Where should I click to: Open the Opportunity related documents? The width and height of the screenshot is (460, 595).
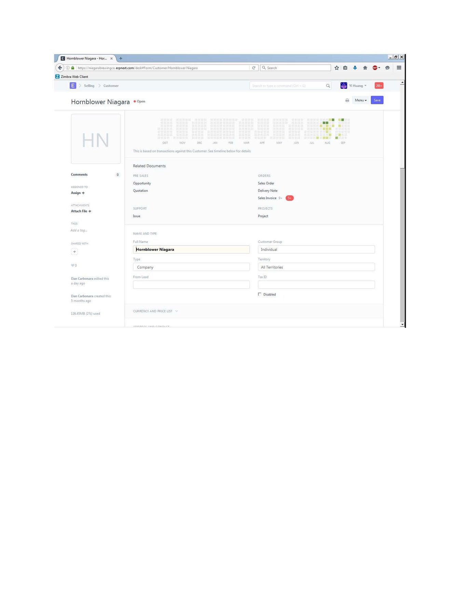pyautogui.click(x=142, y=183)
